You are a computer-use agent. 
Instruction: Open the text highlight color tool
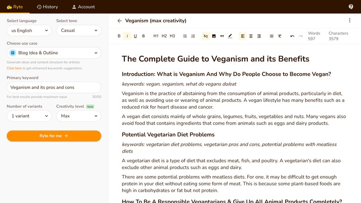[x=230, y=36]
